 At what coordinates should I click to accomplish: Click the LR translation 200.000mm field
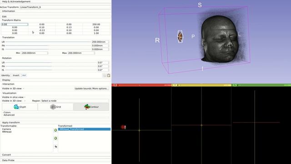pos(100,42)
